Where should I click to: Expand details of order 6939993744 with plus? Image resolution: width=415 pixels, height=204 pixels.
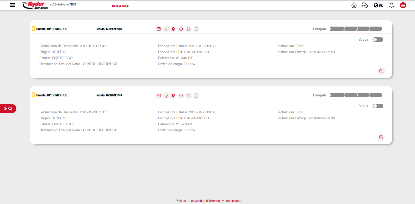tap(381, 137)
